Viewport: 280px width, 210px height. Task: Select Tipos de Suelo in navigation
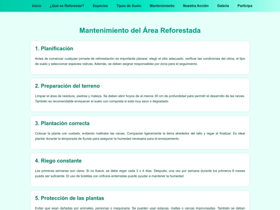point(129,6)
